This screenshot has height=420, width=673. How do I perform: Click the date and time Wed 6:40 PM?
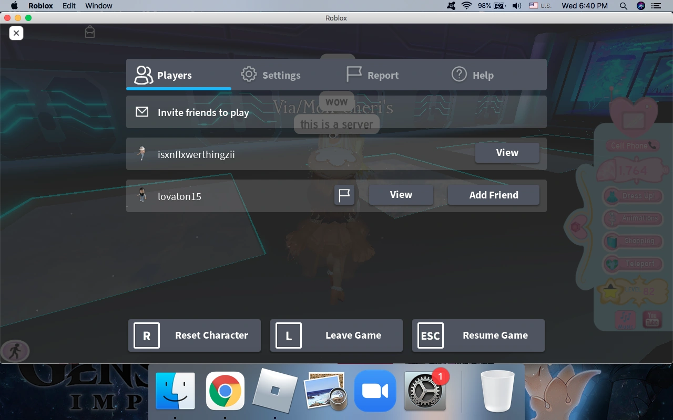pyautogui.click(x=585, y=6)
